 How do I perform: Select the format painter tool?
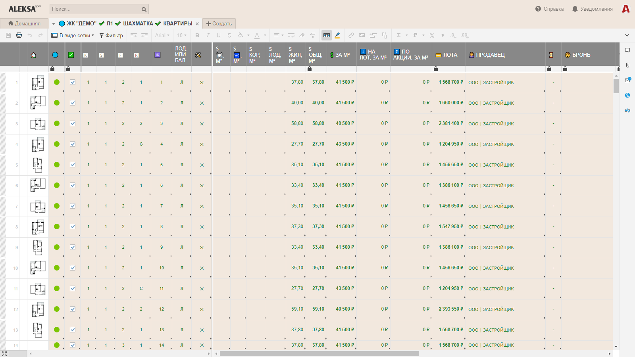tap(313, 35)
